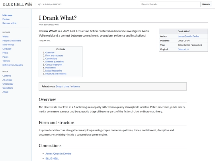Open the Substack original external link
The height and width of the screenshot is (161, 215).
(184, 49)
